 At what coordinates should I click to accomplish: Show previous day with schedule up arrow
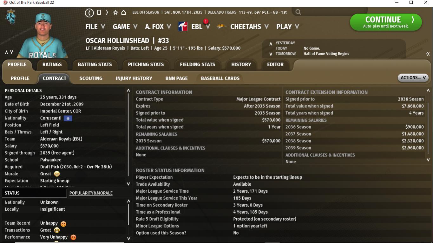coord(271,43)
